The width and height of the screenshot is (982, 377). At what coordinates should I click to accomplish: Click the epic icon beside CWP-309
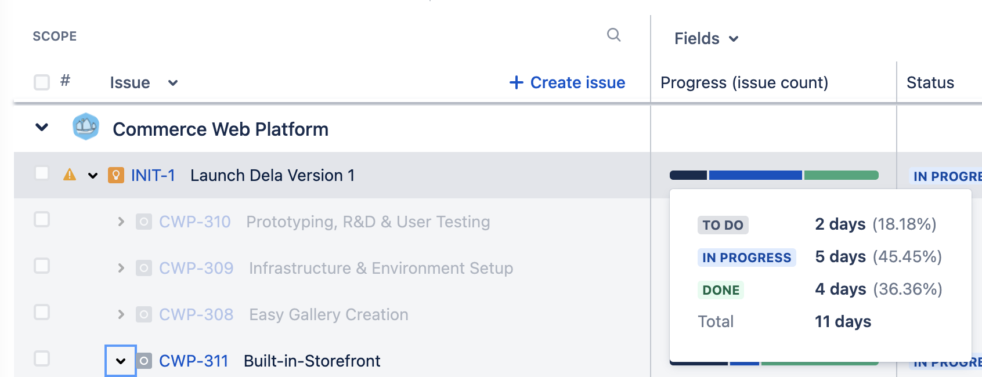(x=144, y=268)
